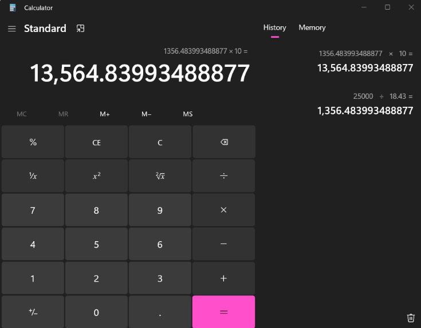
Task: Click the plus/minus sign toggle key
Action: tap(33, 311)
